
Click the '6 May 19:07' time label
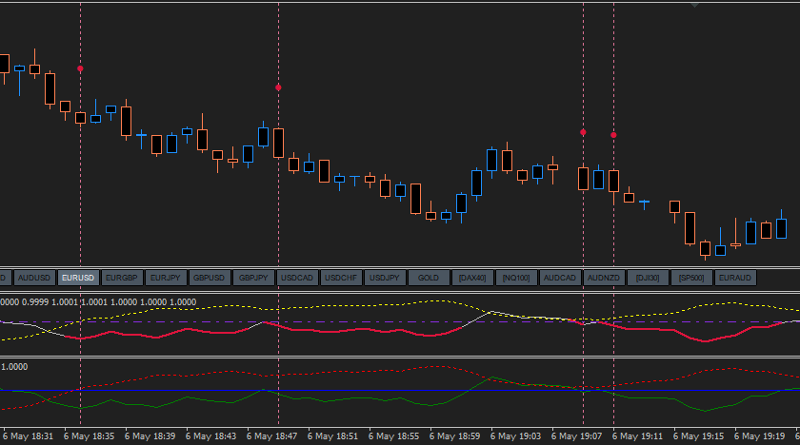[x=576, y=436]
